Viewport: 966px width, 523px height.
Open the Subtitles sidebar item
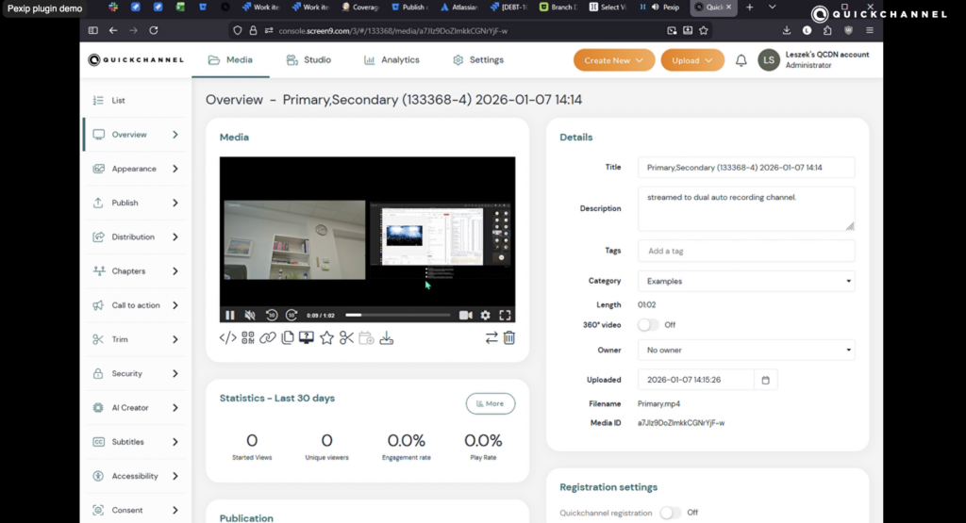(x=127, y=442)
